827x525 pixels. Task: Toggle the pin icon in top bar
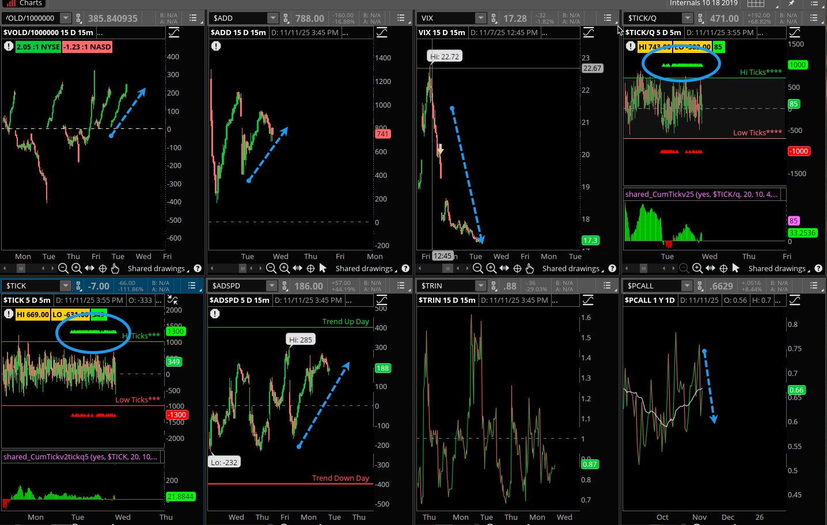tap(791, 3)
